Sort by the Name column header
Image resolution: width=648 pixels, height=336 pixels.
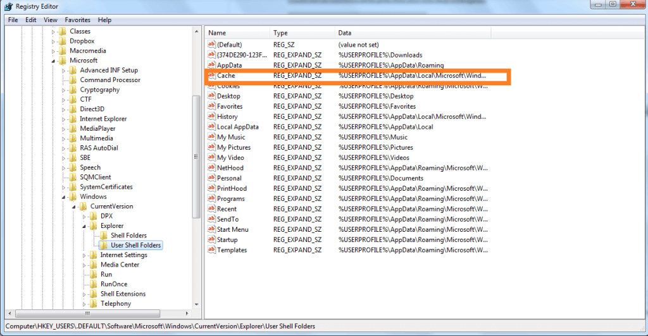[x=237, y=33]
